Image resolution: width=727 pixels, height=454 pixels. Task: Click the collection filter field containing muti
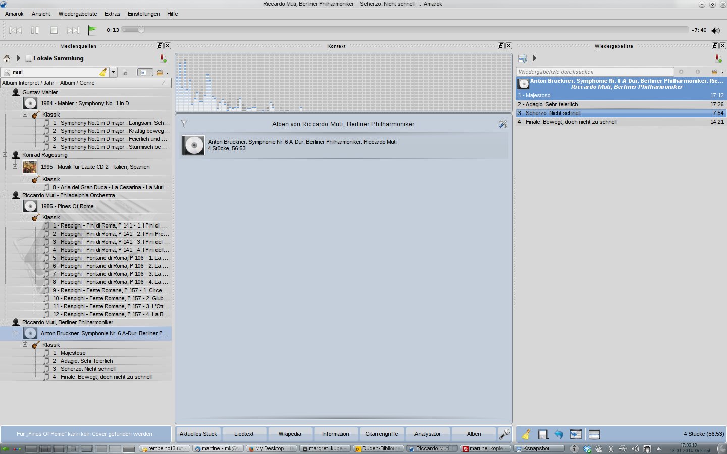pos(55,72)
